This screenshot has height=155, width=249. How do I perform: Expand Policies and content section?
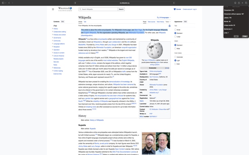[x=52, y=35]
